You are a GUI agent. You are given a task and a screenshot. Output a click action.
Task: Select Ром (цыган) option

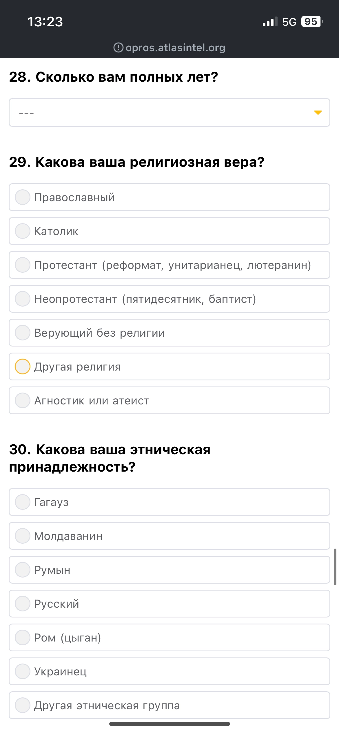170,637
